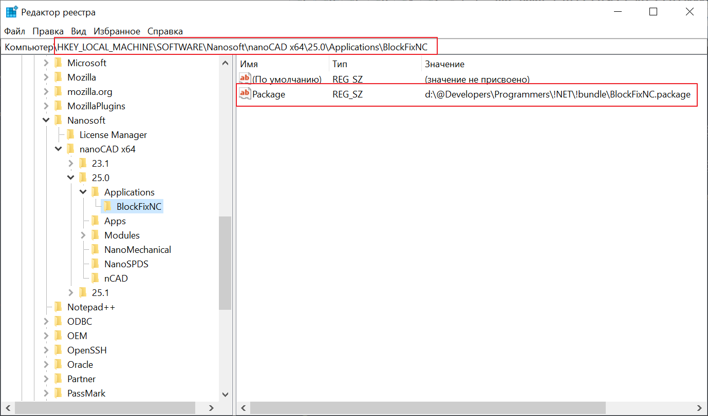708x416 pixels.
Task: Select the License Manager key label
Action: click(113, 135)
